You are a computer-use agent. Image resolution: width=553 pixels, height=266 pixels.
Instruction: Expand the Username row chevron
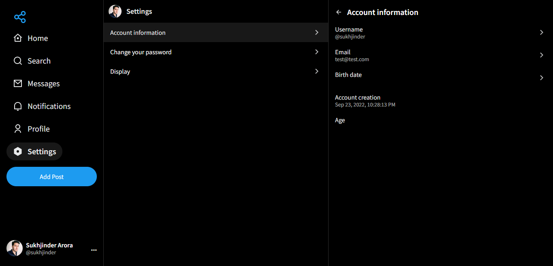coord(541,32)
